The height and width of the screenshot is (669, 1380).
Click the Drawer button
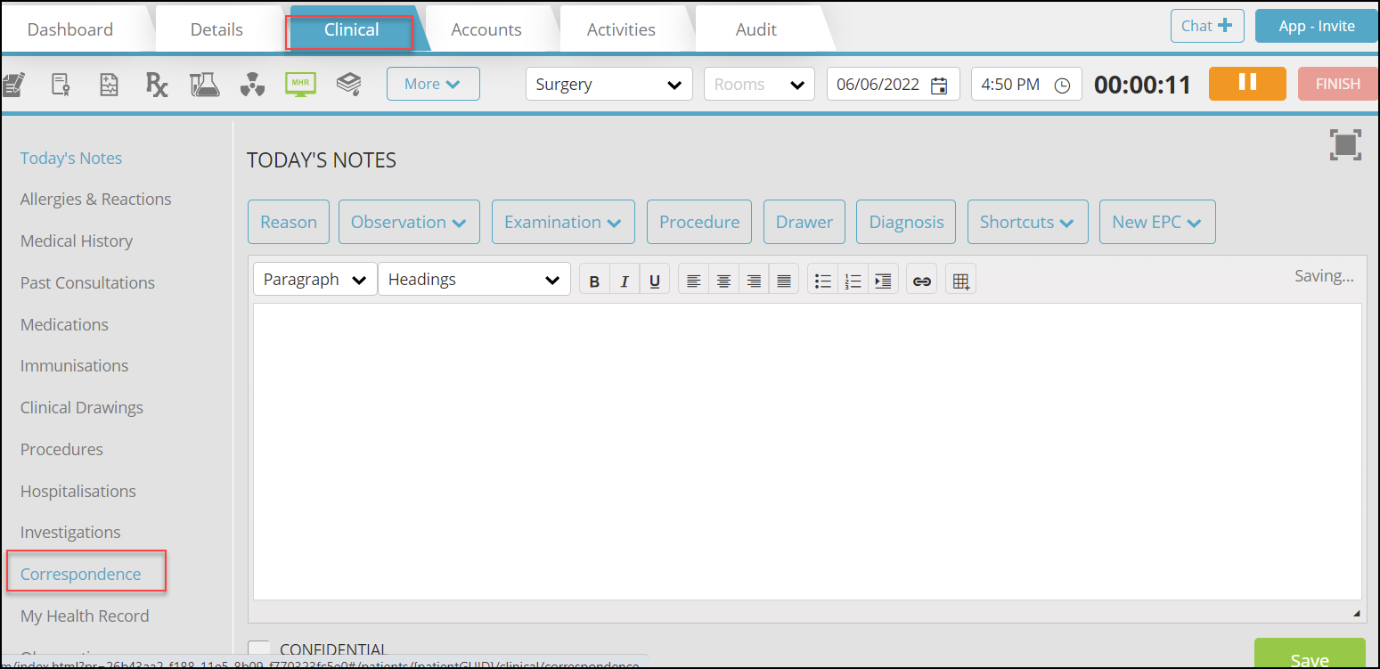pyautogui.click(x=804, y=222)
